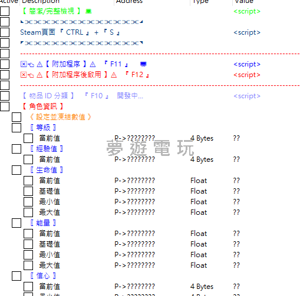Toggle the 信心 group checkbox
This screenshot has width=300, height=296.
tap(17, 276)
